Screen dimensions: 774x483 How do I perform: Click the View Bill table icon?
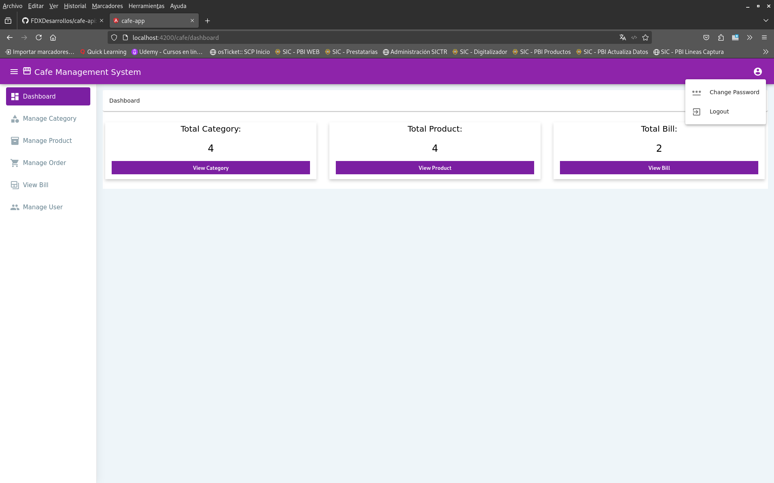click(15, 185)
